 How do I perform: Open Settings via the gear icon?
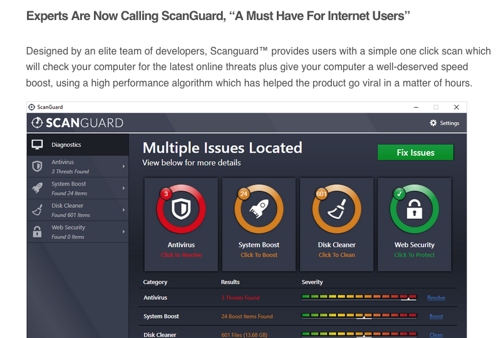tap(433, 123)
